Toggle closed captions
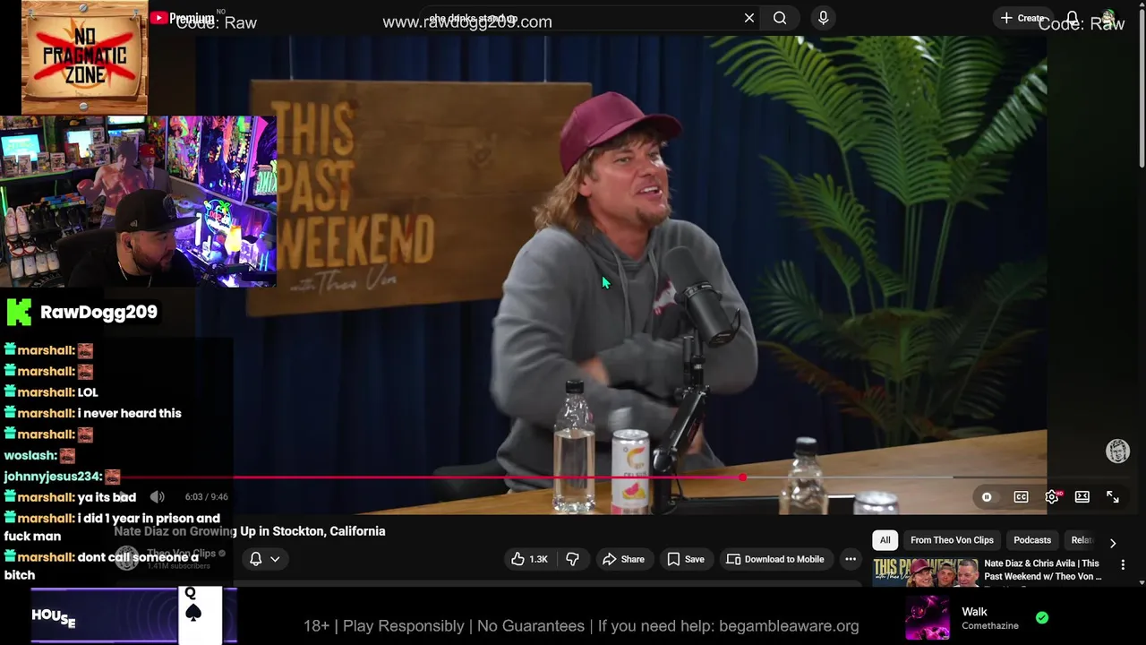Image resolution: width=1146 pixels, height=645 pixels. pos(1021,497)
